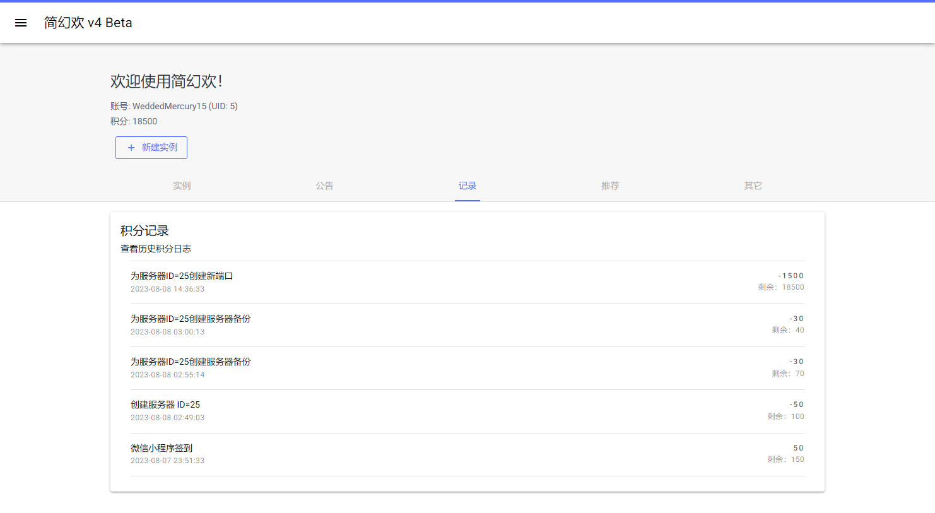Click the 查看历史积分日志 subtitle
This screenshot has height=513, width=935.
coord(156,249)
